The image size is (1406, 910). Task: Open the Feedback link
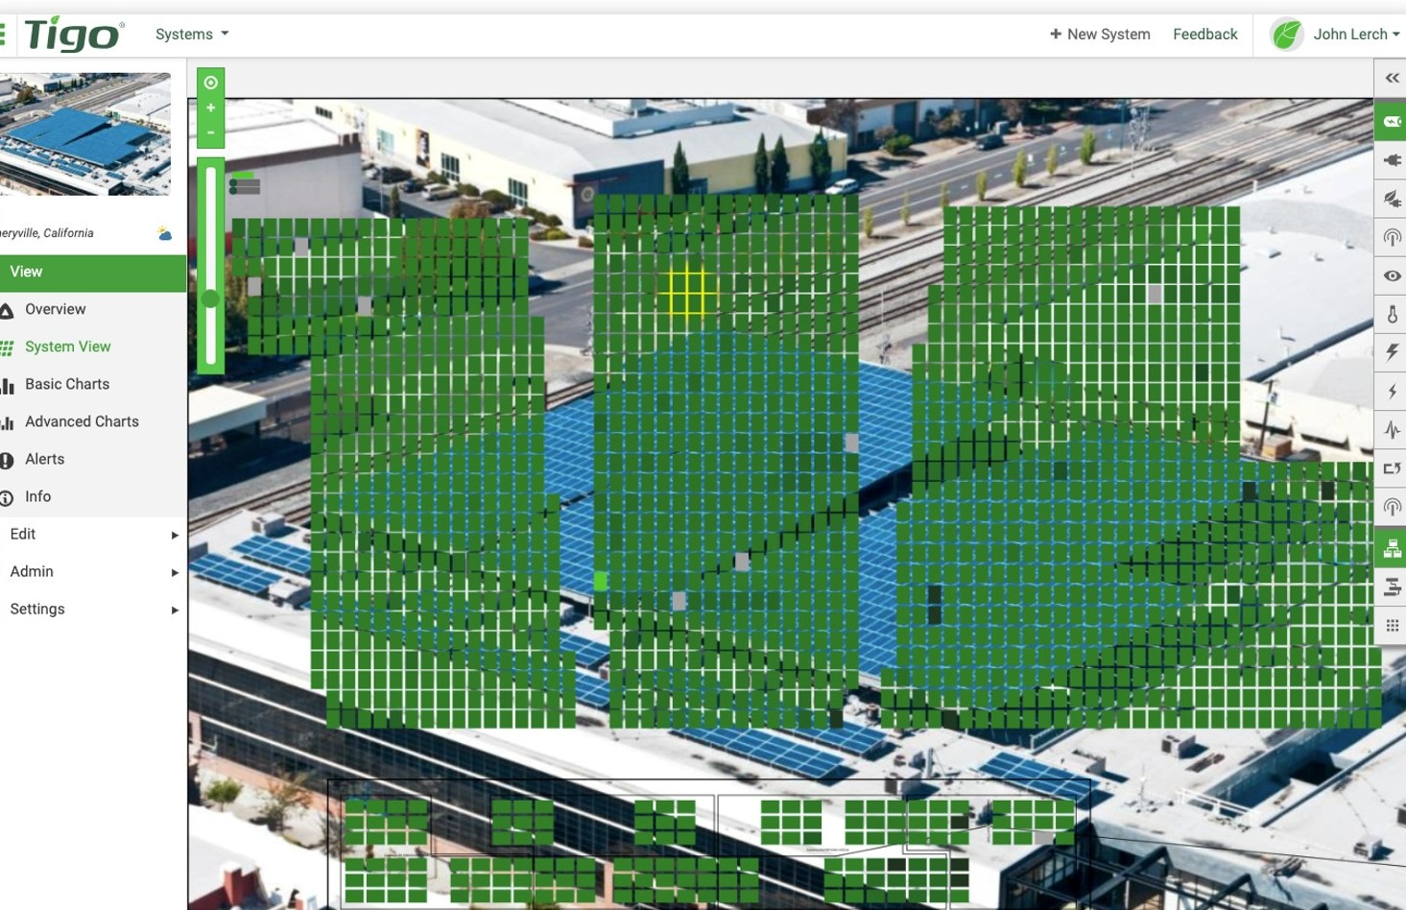(x=1204, y=34)
